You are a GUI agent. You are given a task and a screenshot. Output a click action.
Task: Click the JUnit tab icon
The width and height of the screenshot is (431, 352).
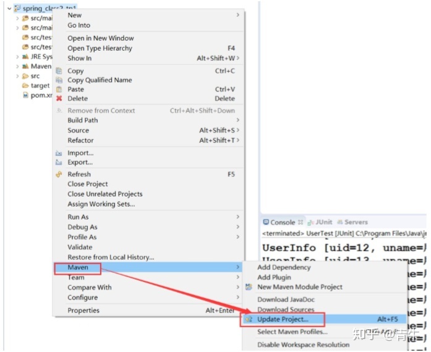[311, 222]
